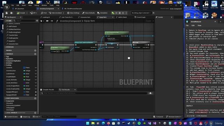Select OnEquipped event dispatcher
The image size is (224, 126).
10,108
